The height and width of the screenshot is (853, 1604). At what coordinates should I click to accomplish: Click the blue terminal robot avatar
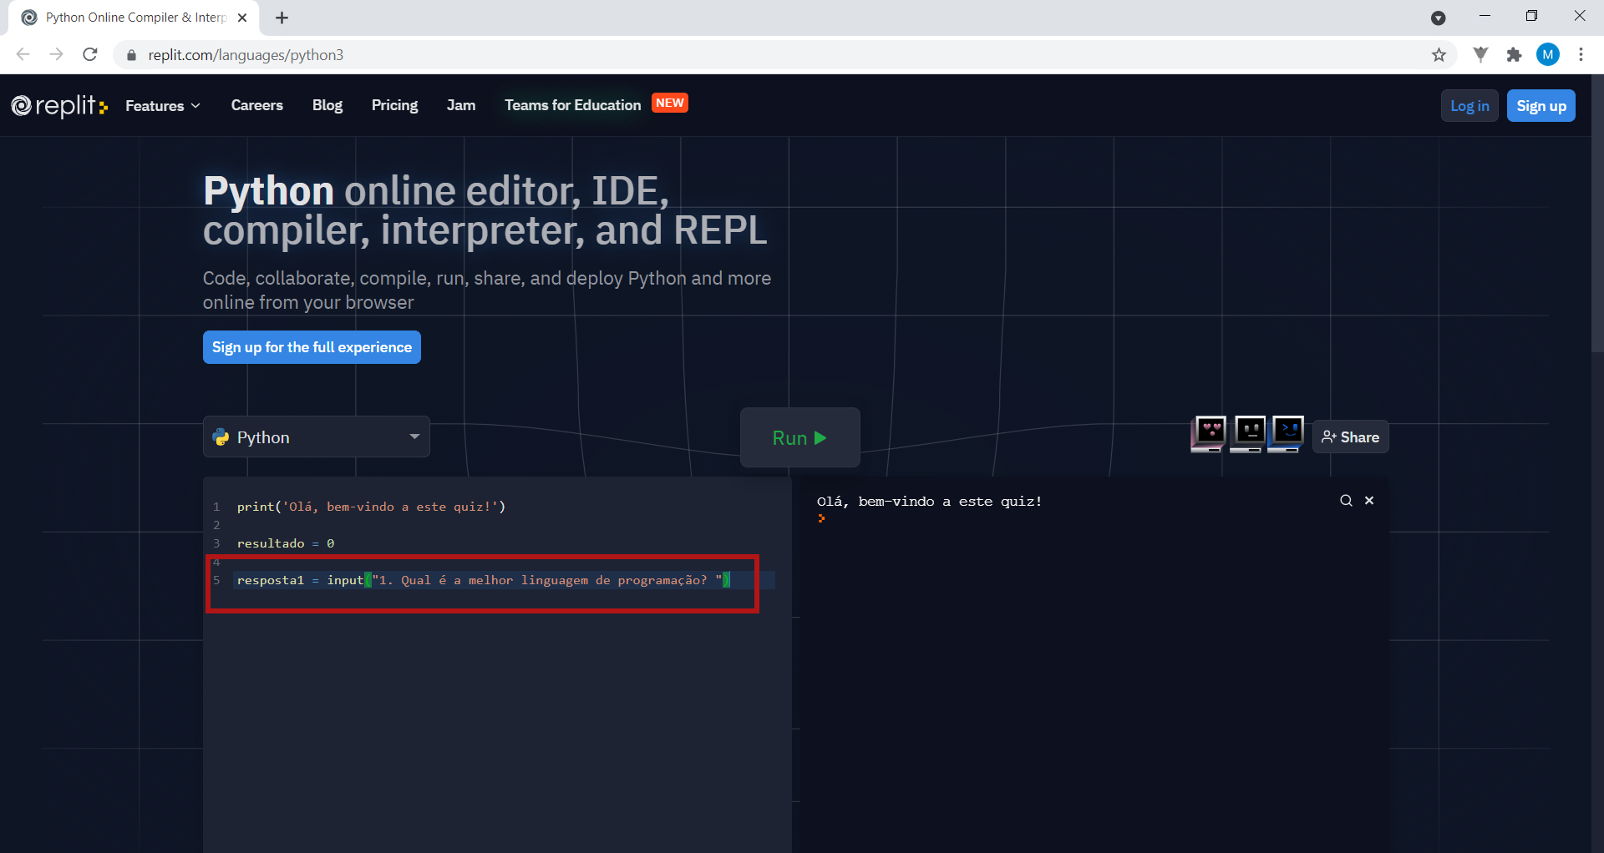pos(1287,433)
